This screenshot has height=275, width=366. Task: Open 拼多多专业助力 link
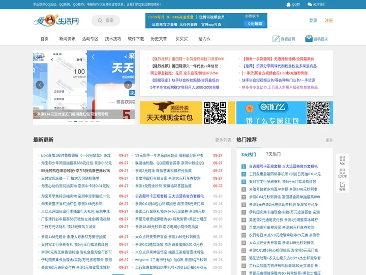pyautogui.click(x=280, y=87)
